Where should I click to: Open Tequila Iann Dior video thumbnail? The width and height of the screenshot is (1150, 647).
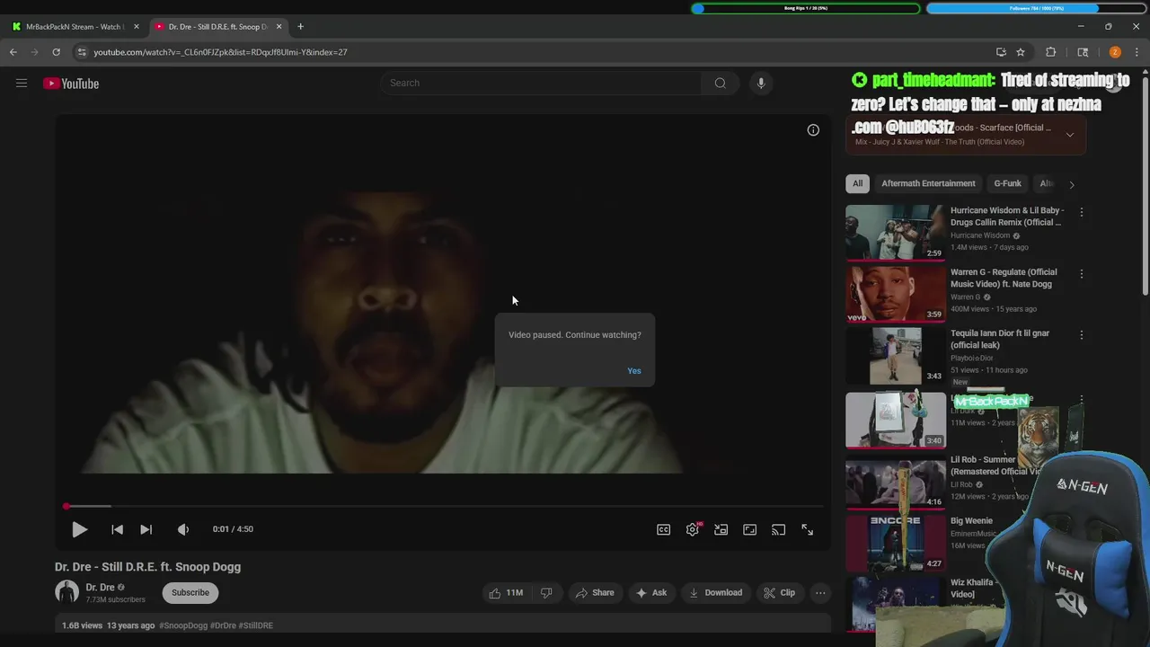895,356
